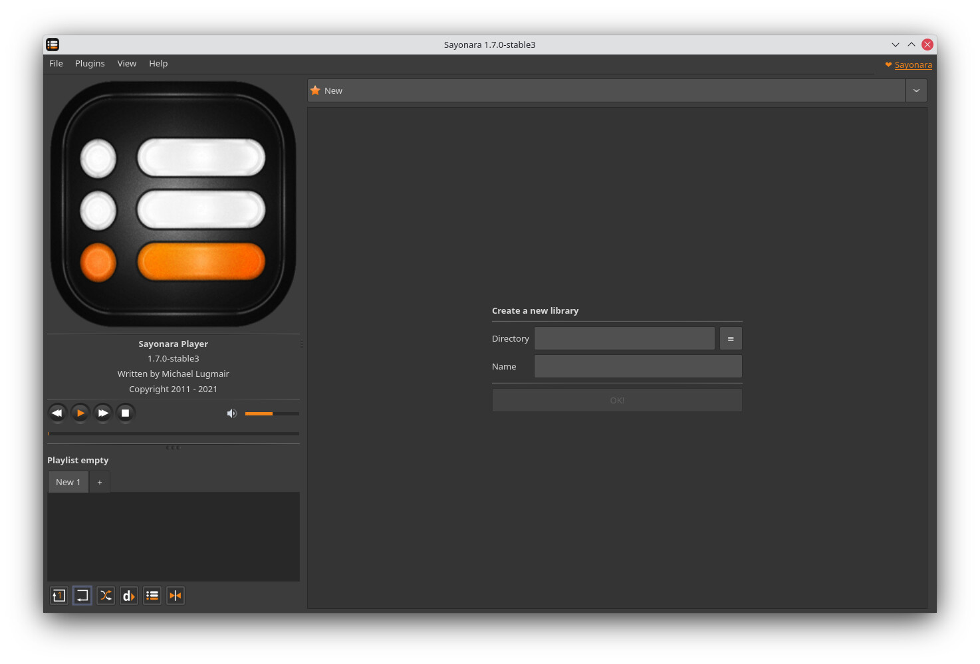Open the Help menu
The height and width of the screenshot is (664, 980).
coord(158,64)
